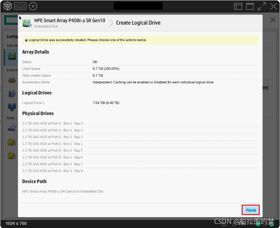
Task: Click the HPE logo behind the dialog
Action: click(11, 20)
